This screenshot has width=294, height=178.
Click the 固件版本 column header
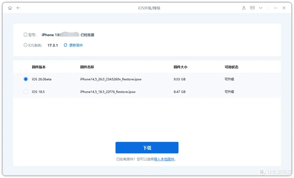click(39, 67)
